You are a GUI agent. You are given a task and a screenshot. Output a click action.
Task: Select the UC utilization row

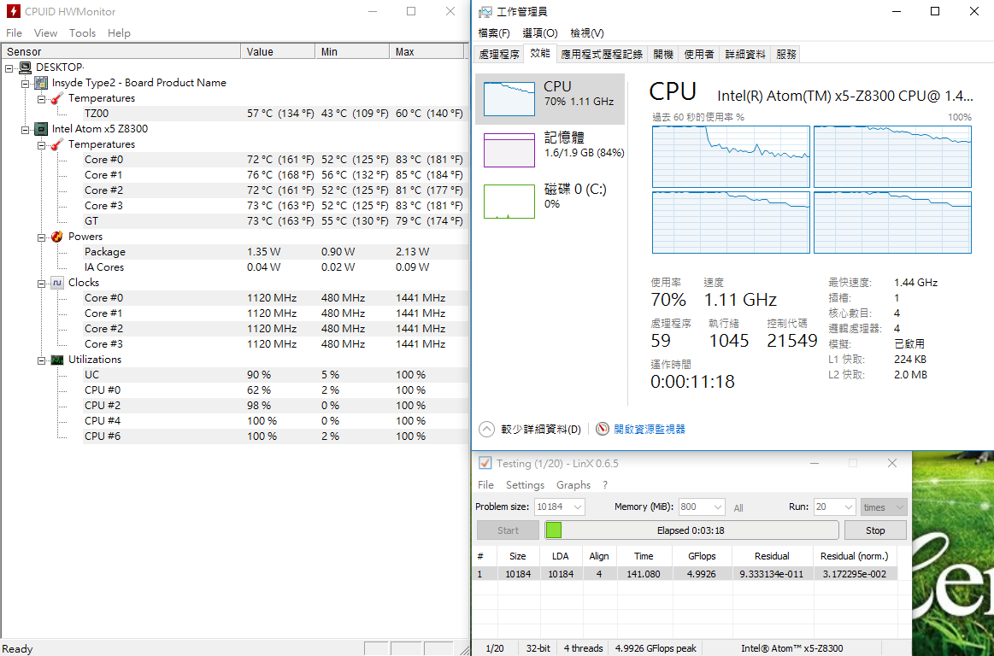(x=275, y=375)
